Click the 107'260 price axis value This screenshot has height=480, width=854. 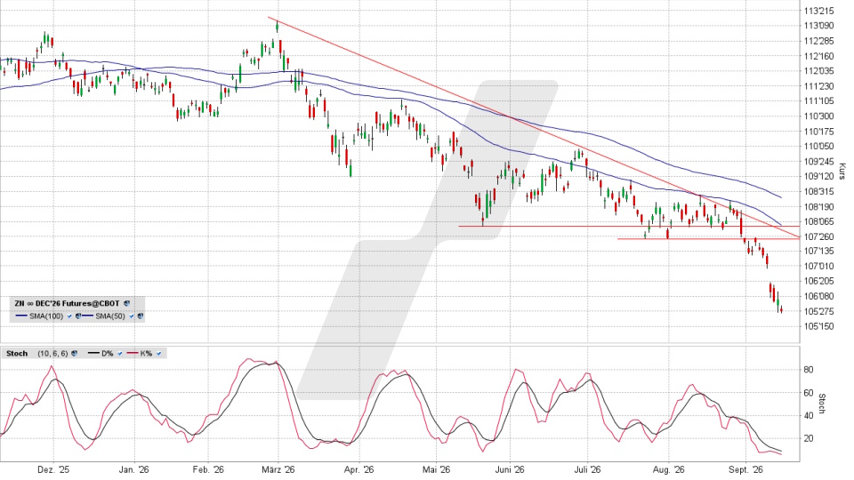click(819, 236)
